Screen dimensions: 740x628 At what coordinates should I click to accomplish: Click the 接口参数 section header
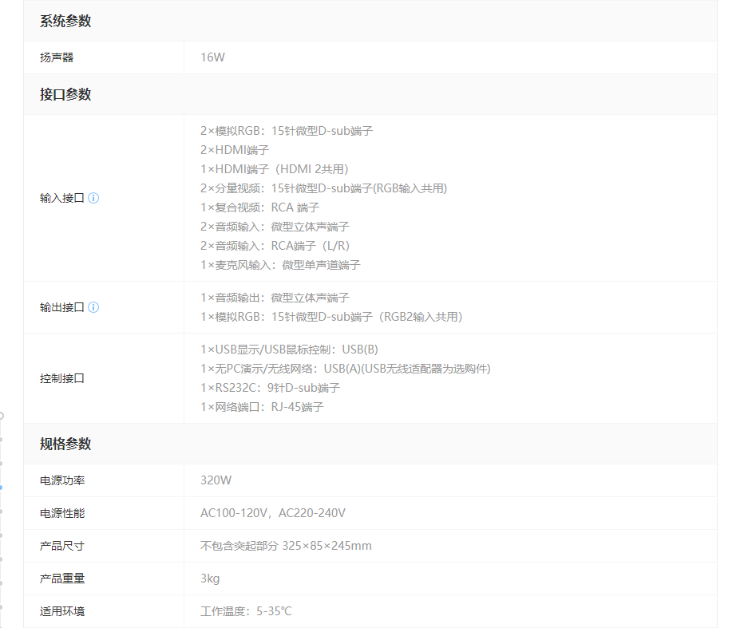pos(65,94)
